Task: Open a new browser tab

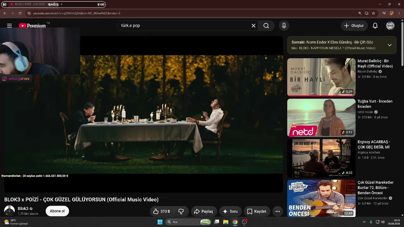Action: pyautogui.click(x=61, y=4)
